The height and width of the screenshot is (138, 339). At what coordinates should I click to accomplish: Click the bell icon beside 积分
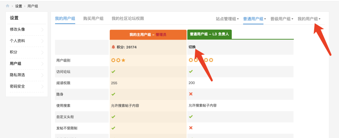[x=113, y=47]
